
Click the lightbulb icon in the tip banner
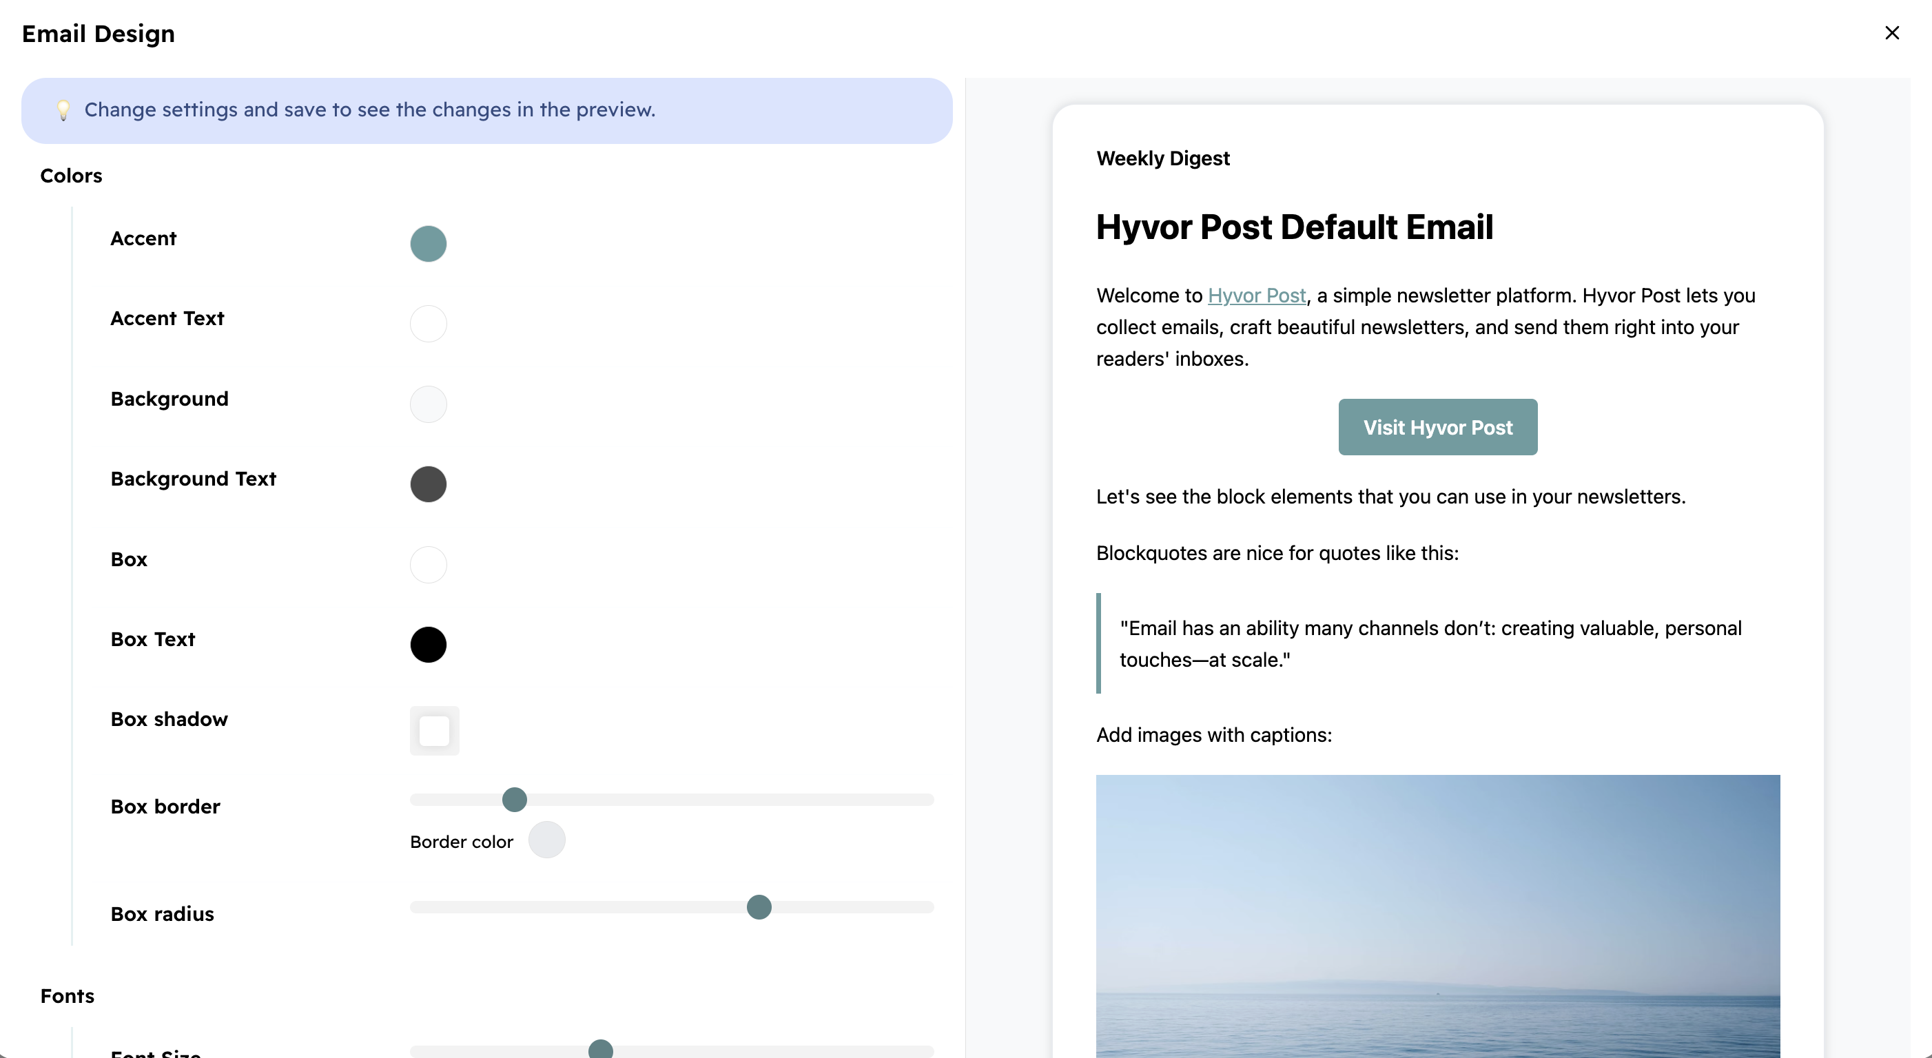tap(64, 110)
